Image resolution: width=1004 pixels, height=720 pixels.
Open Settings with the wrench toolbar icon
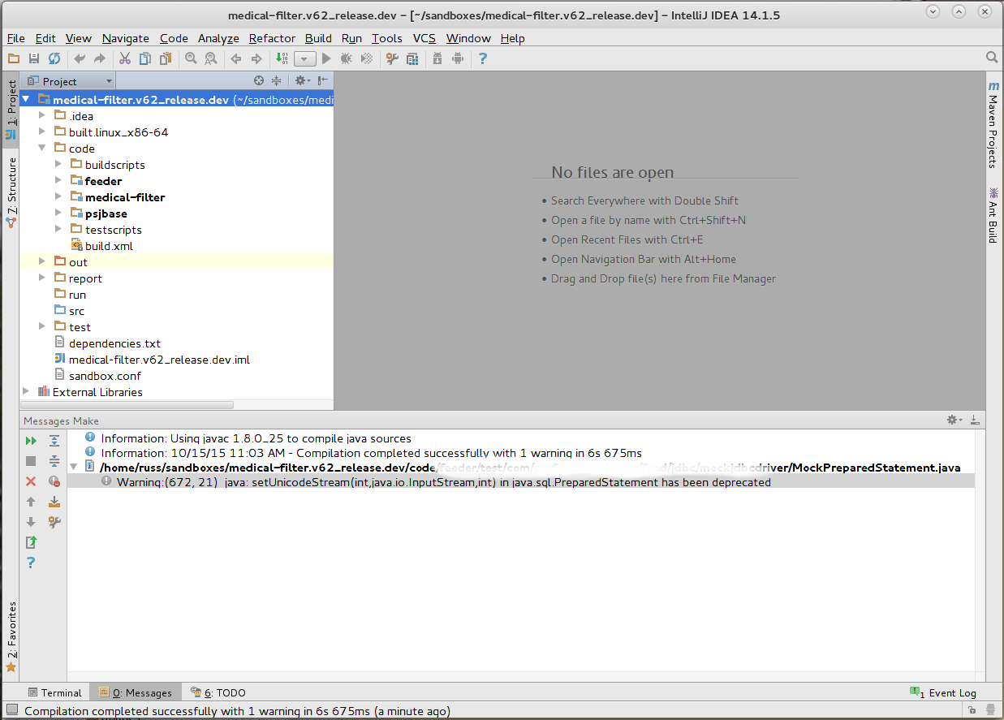pos(392,58)
